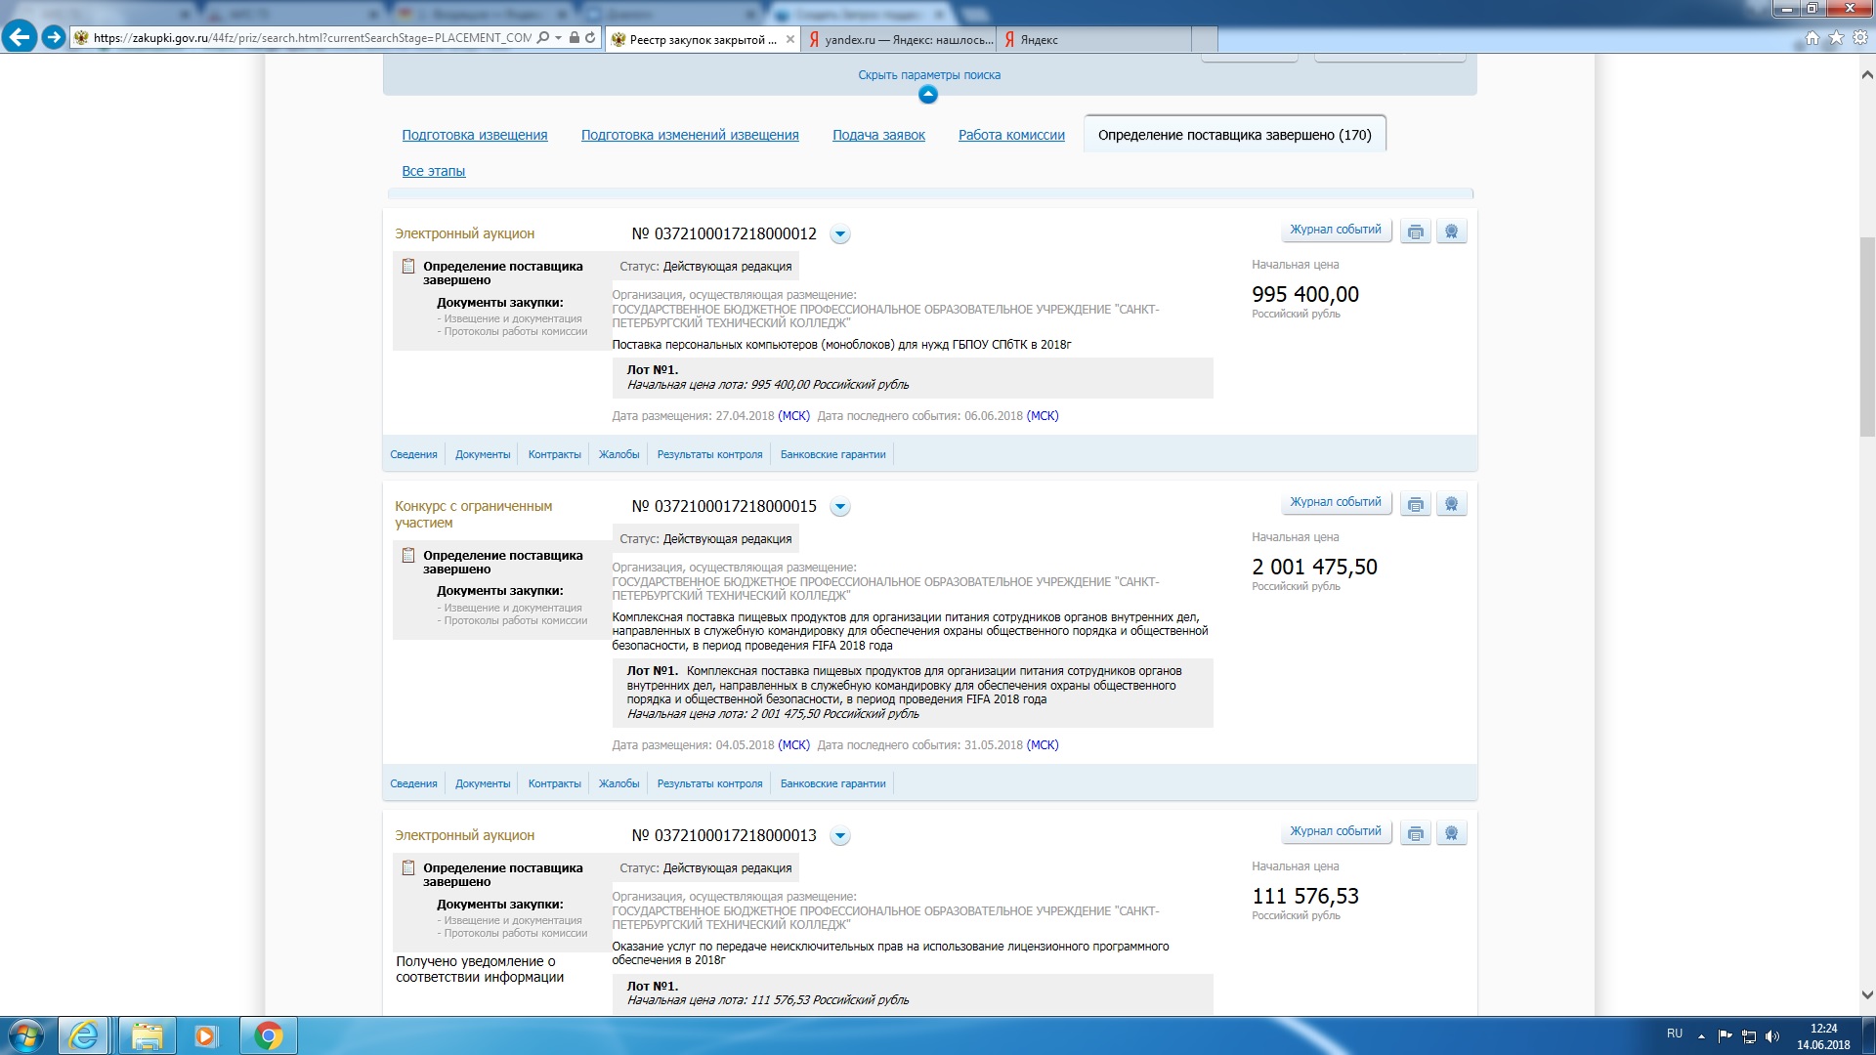The height and width of the screenshot is (1055, 1876).
Task: Click scrollbar down arrow
Action: point(1867,995)
